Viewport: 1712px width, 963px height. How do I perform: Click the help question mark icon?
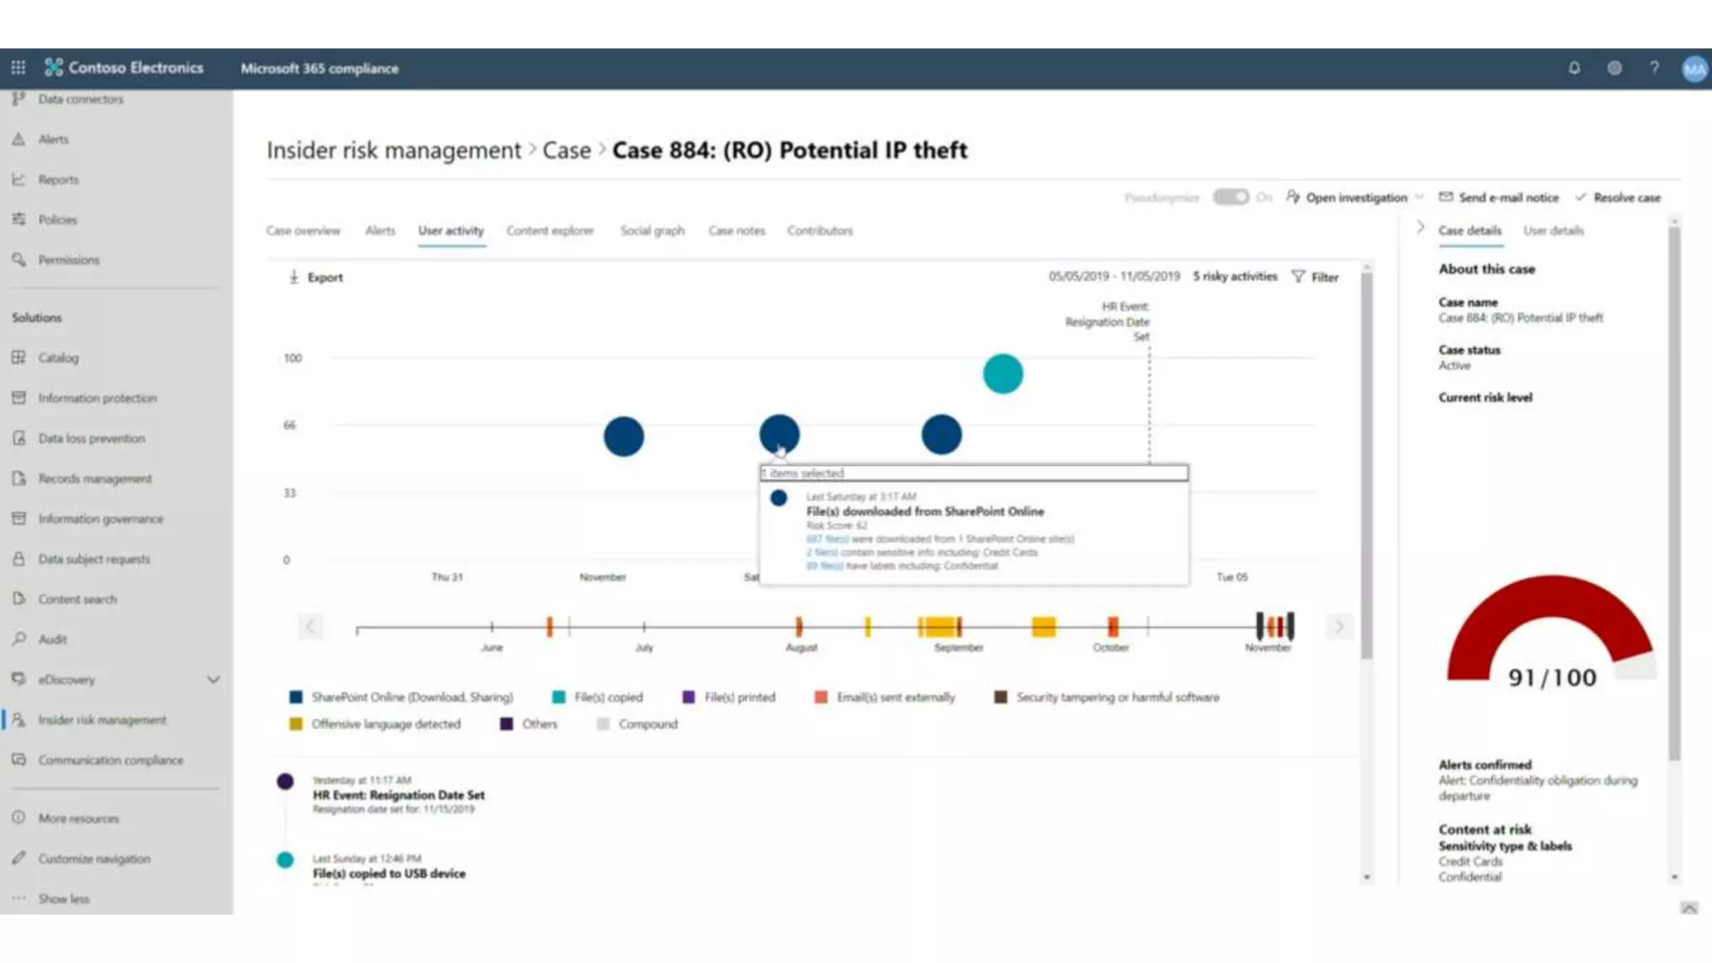[1654, 68]
